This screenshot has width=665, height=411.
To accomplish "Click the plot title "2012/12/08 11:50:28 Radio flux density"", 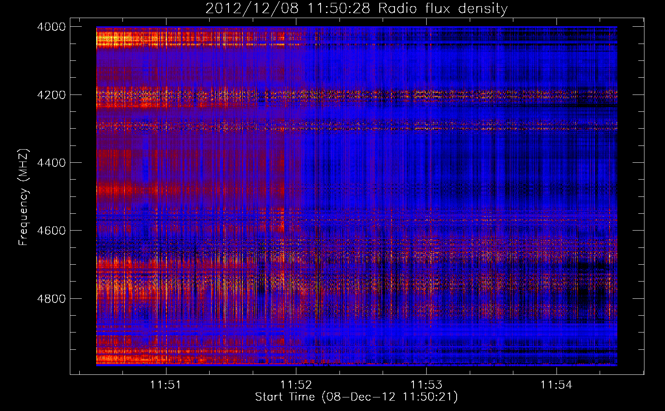I will point(356,8).
